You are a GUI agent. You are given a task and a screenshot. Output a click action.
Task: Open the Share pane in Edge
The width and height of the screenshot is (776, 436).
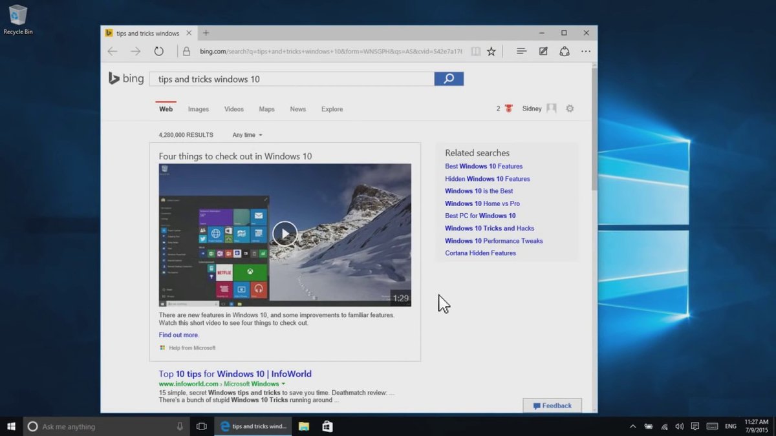coord(564,51)
